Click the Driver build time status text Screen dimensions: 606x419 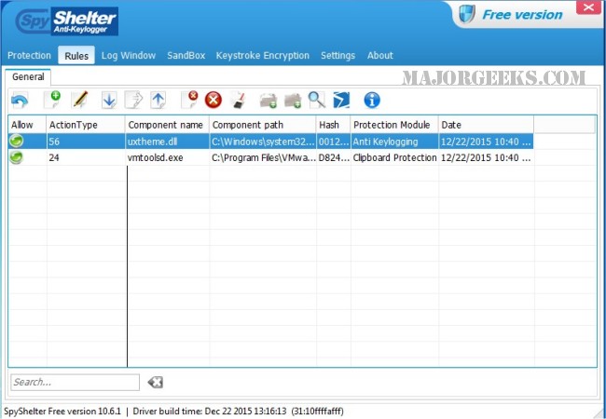[x=238, y=412]
